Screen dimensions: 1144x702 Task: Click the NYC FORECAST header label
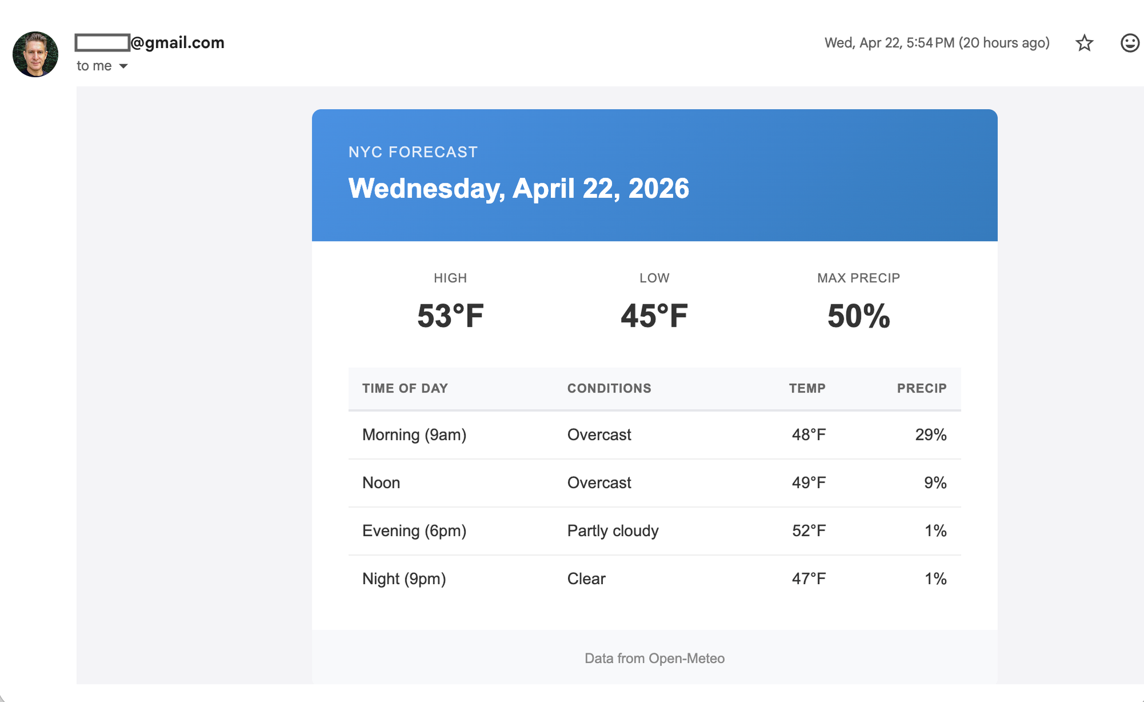[413, 152]
